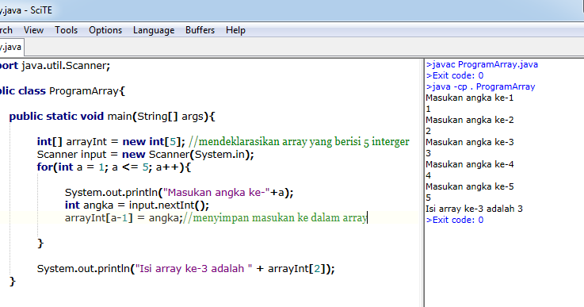Click the 'int angka = input.nextInt();' line
This screenshot has height=307, width=584.
pos(137,205)
